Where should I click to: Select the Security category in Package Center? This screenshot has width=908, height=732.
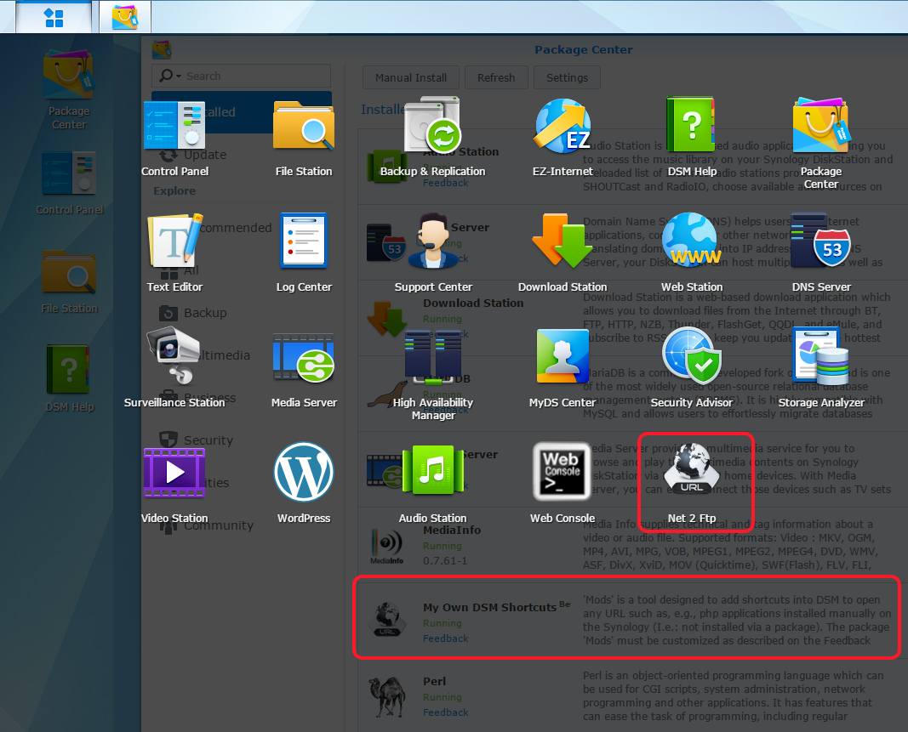tap(196, 440)
